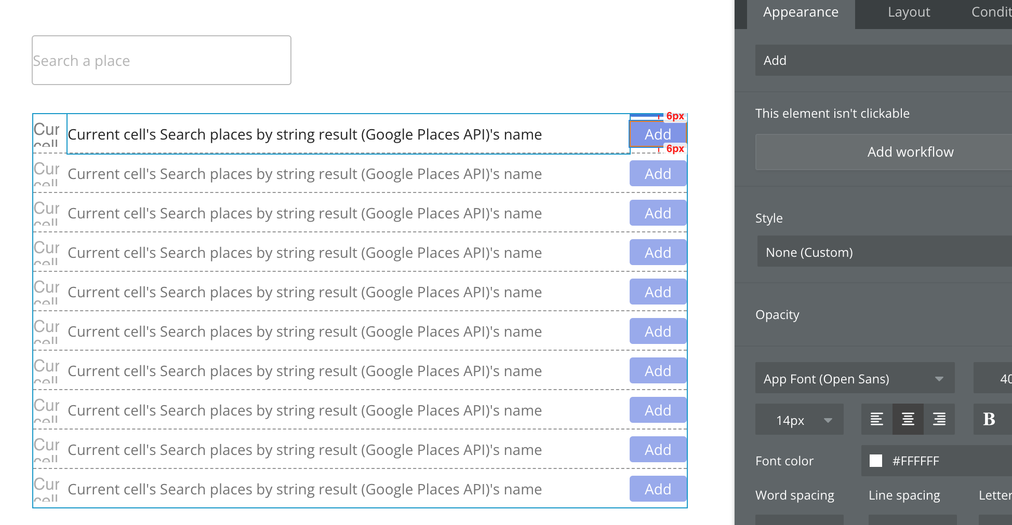Select the first cell's truncated Cur text
1012x525 pixels.
pos(47,133)
